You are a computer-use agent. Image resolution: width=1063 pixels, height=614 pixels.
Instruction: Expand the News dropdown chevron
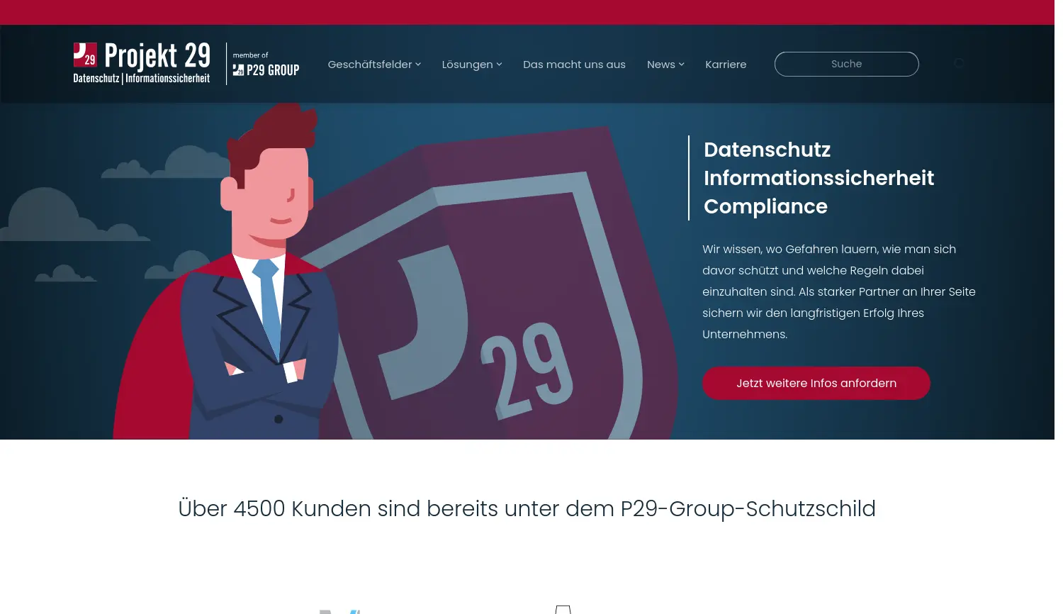(x=682, y=65)
